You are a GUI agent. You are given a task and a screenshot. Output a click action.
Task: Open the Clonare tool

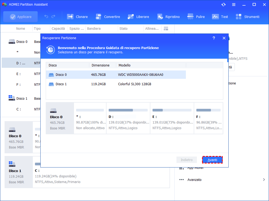(77, 17)
